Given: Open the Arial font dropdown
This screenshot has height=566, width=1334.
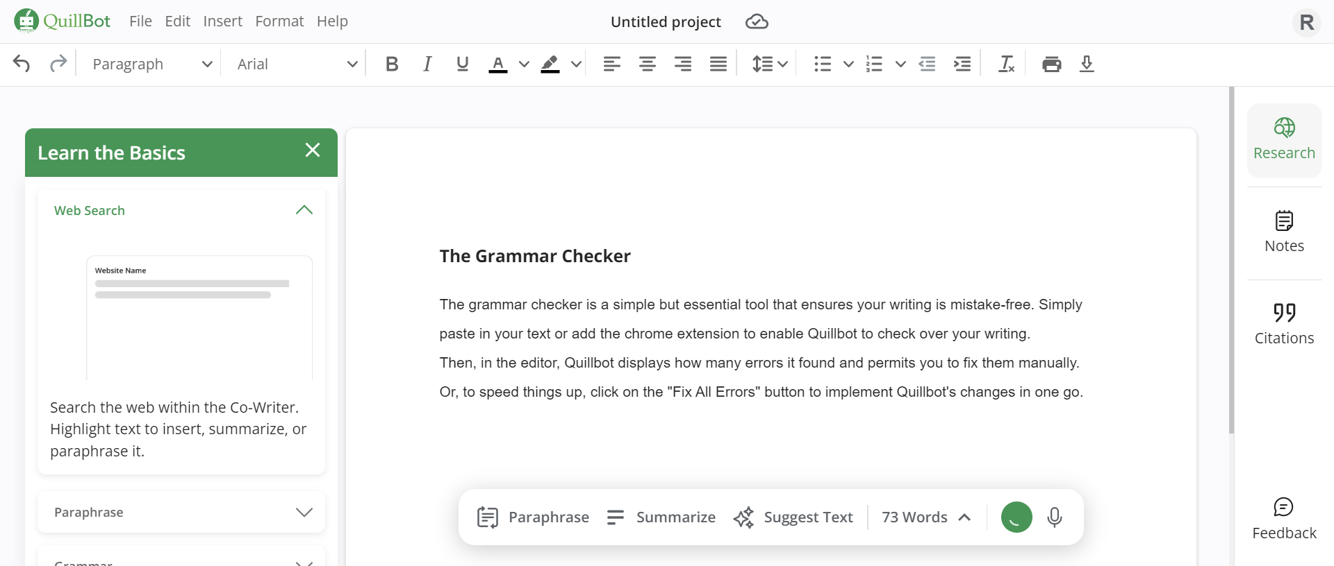Looking at the screenshot, I should click(297, 64).
